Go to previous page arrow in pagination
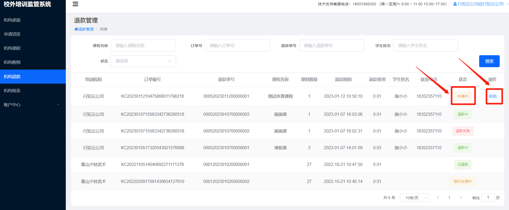Image resolution: width=509 pixels, height=210 pixels. (x=438, y=198)
